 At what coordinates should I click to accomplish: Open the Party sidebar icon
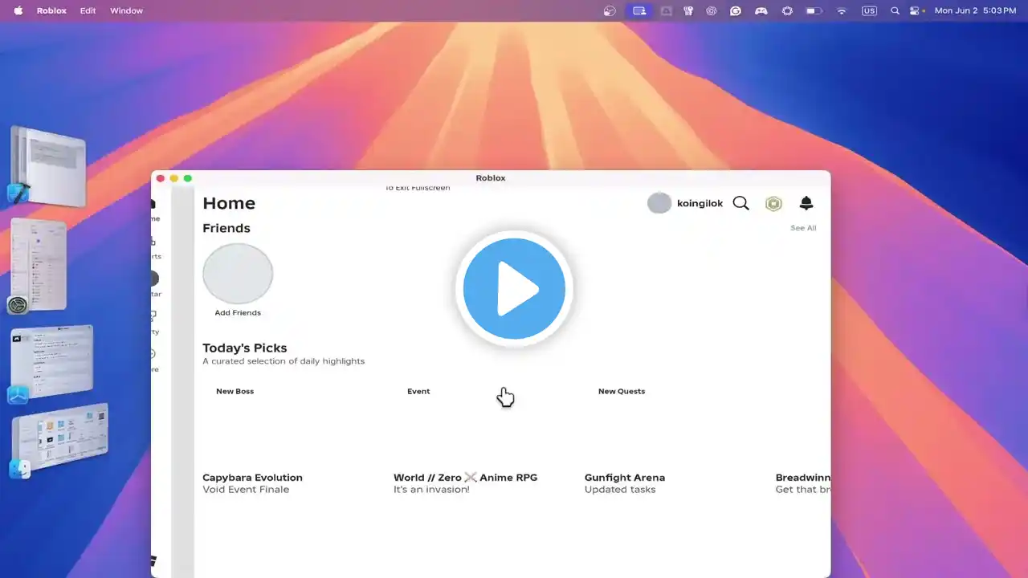[154, 315]
